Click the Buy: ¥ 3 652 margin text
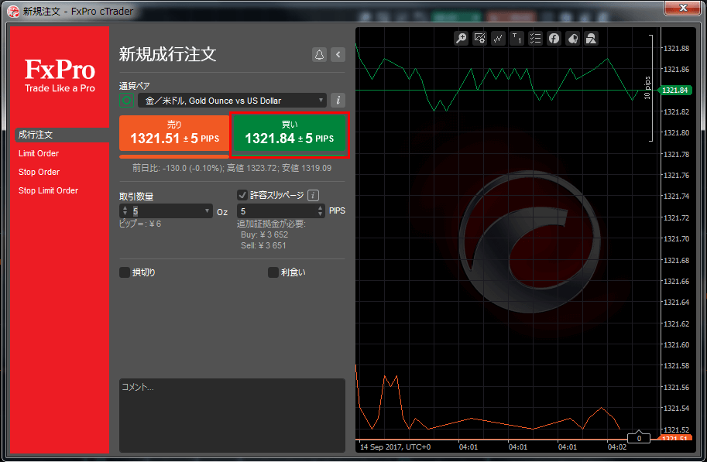 coord(264,234)
